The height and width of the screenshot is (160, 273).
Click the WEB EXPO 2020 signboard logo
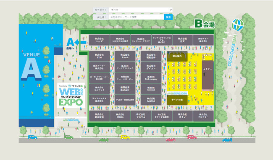71,95
